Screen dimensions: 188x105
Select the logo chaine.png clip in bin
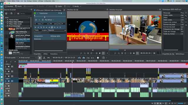point(19,32)
